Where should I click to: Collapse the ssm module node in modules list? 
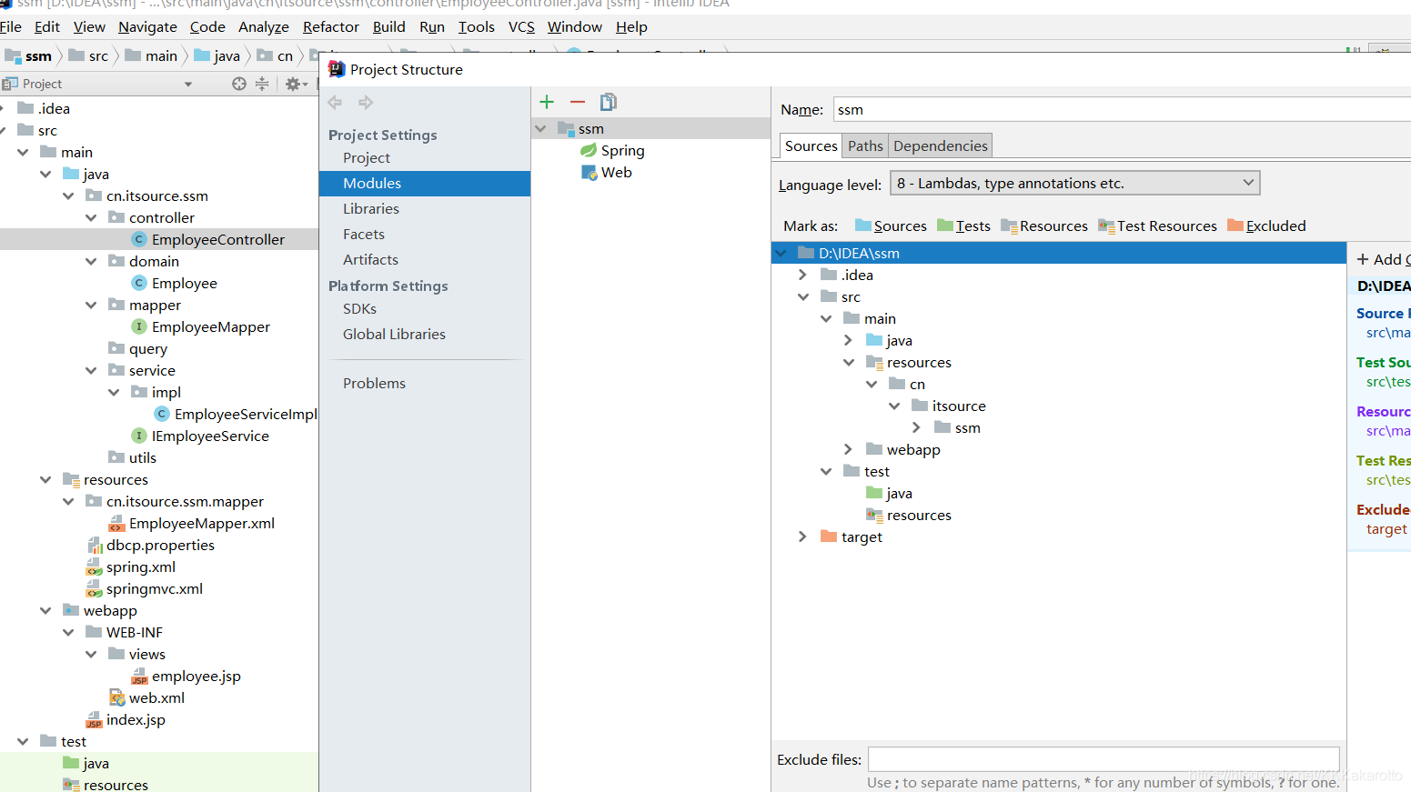(540, 129)
